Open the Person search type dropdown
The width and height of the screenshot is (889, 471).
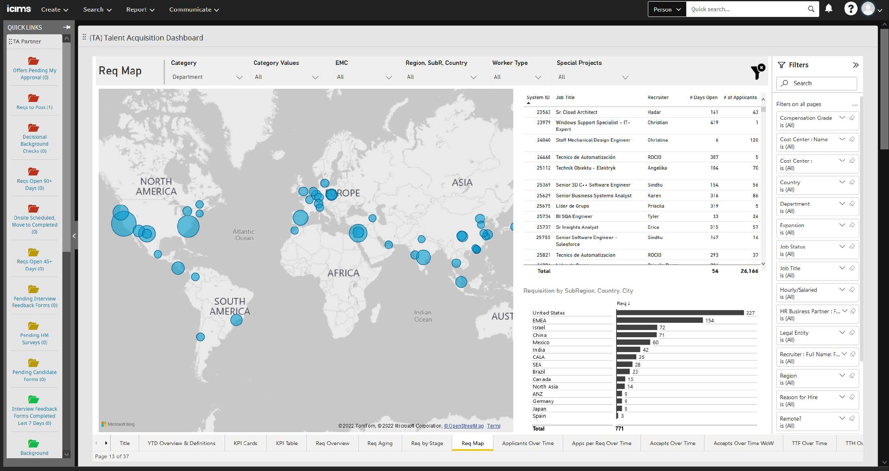click(x=667, y=9)
